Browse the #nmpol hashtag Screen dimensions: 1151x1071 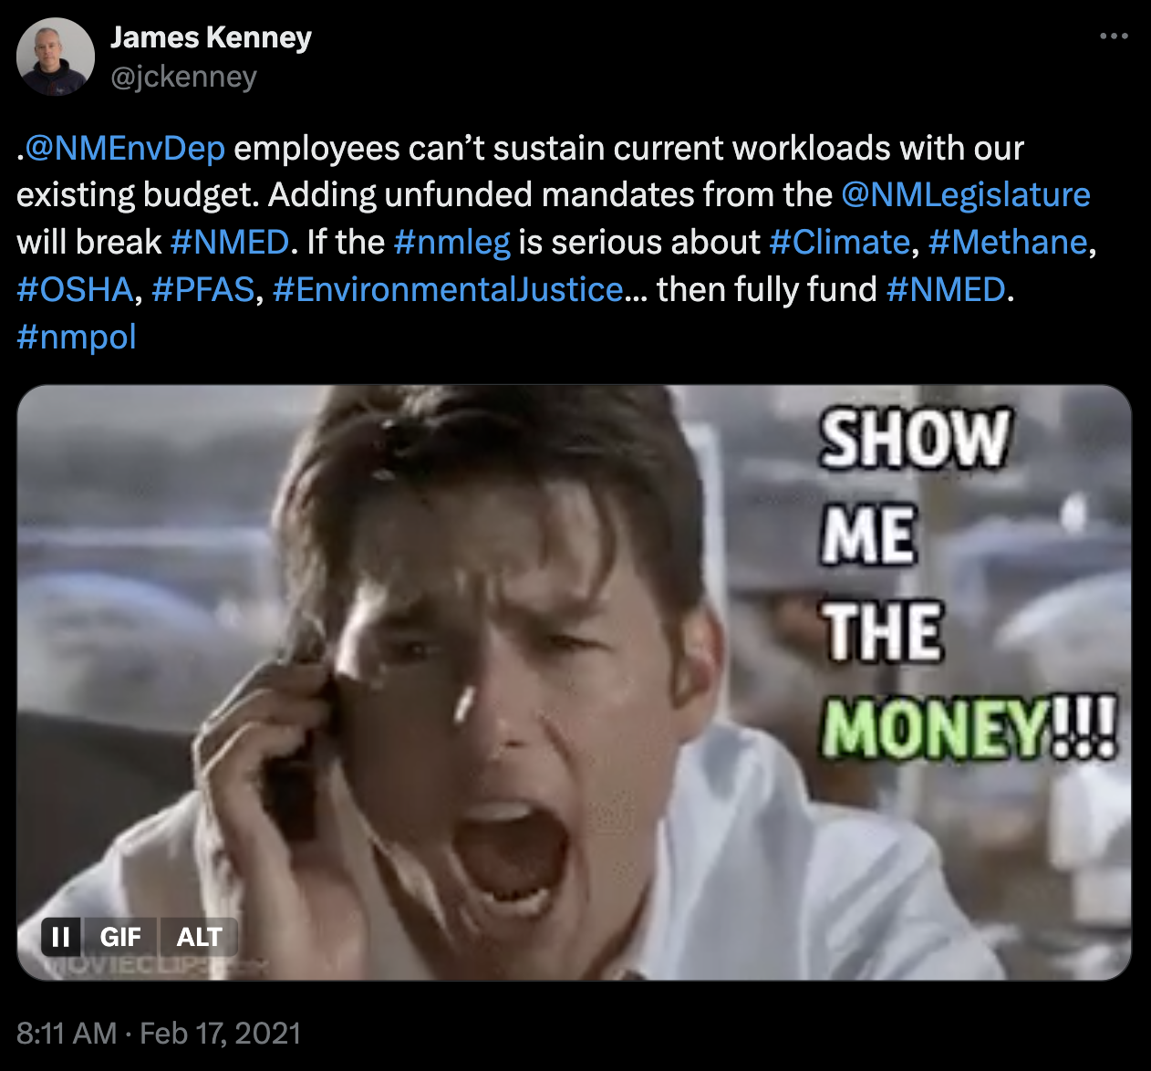(x=77, y=338)
